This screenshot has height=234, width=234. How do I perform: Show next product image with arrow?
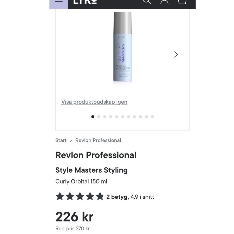[x=176, y=54]
